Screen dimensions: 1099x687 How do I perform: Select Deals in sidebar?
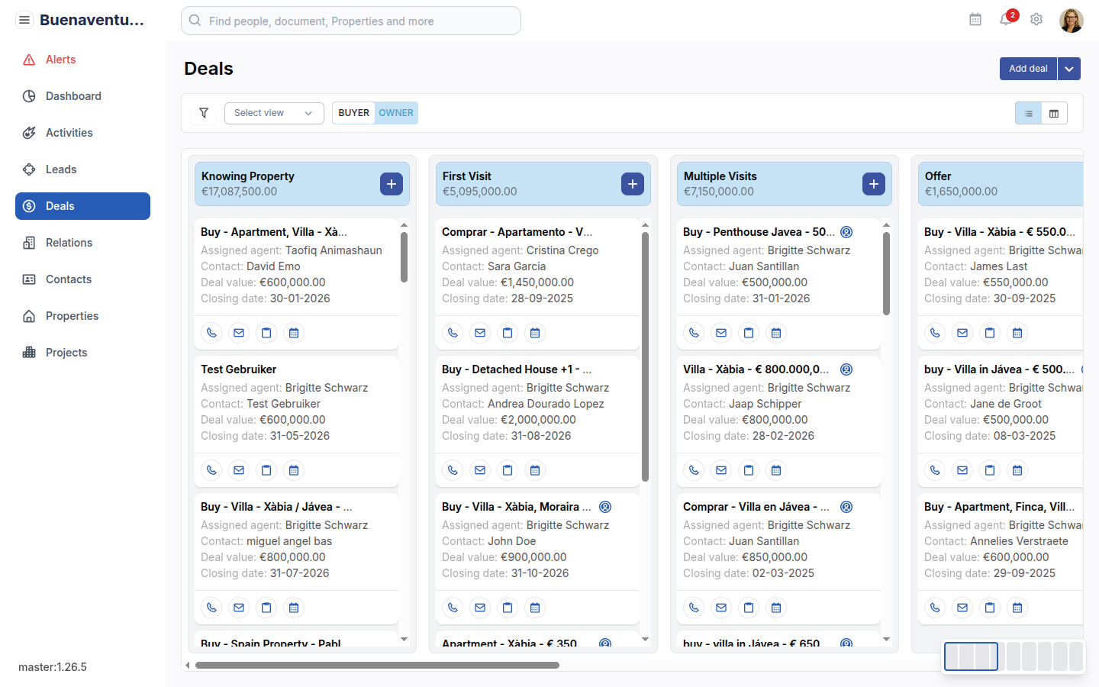pos(82,206)
